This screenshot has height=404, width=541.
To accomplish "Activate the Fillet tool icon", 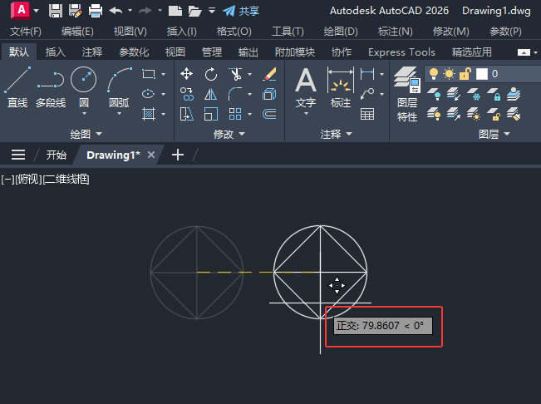I will (x=235, y=94).
